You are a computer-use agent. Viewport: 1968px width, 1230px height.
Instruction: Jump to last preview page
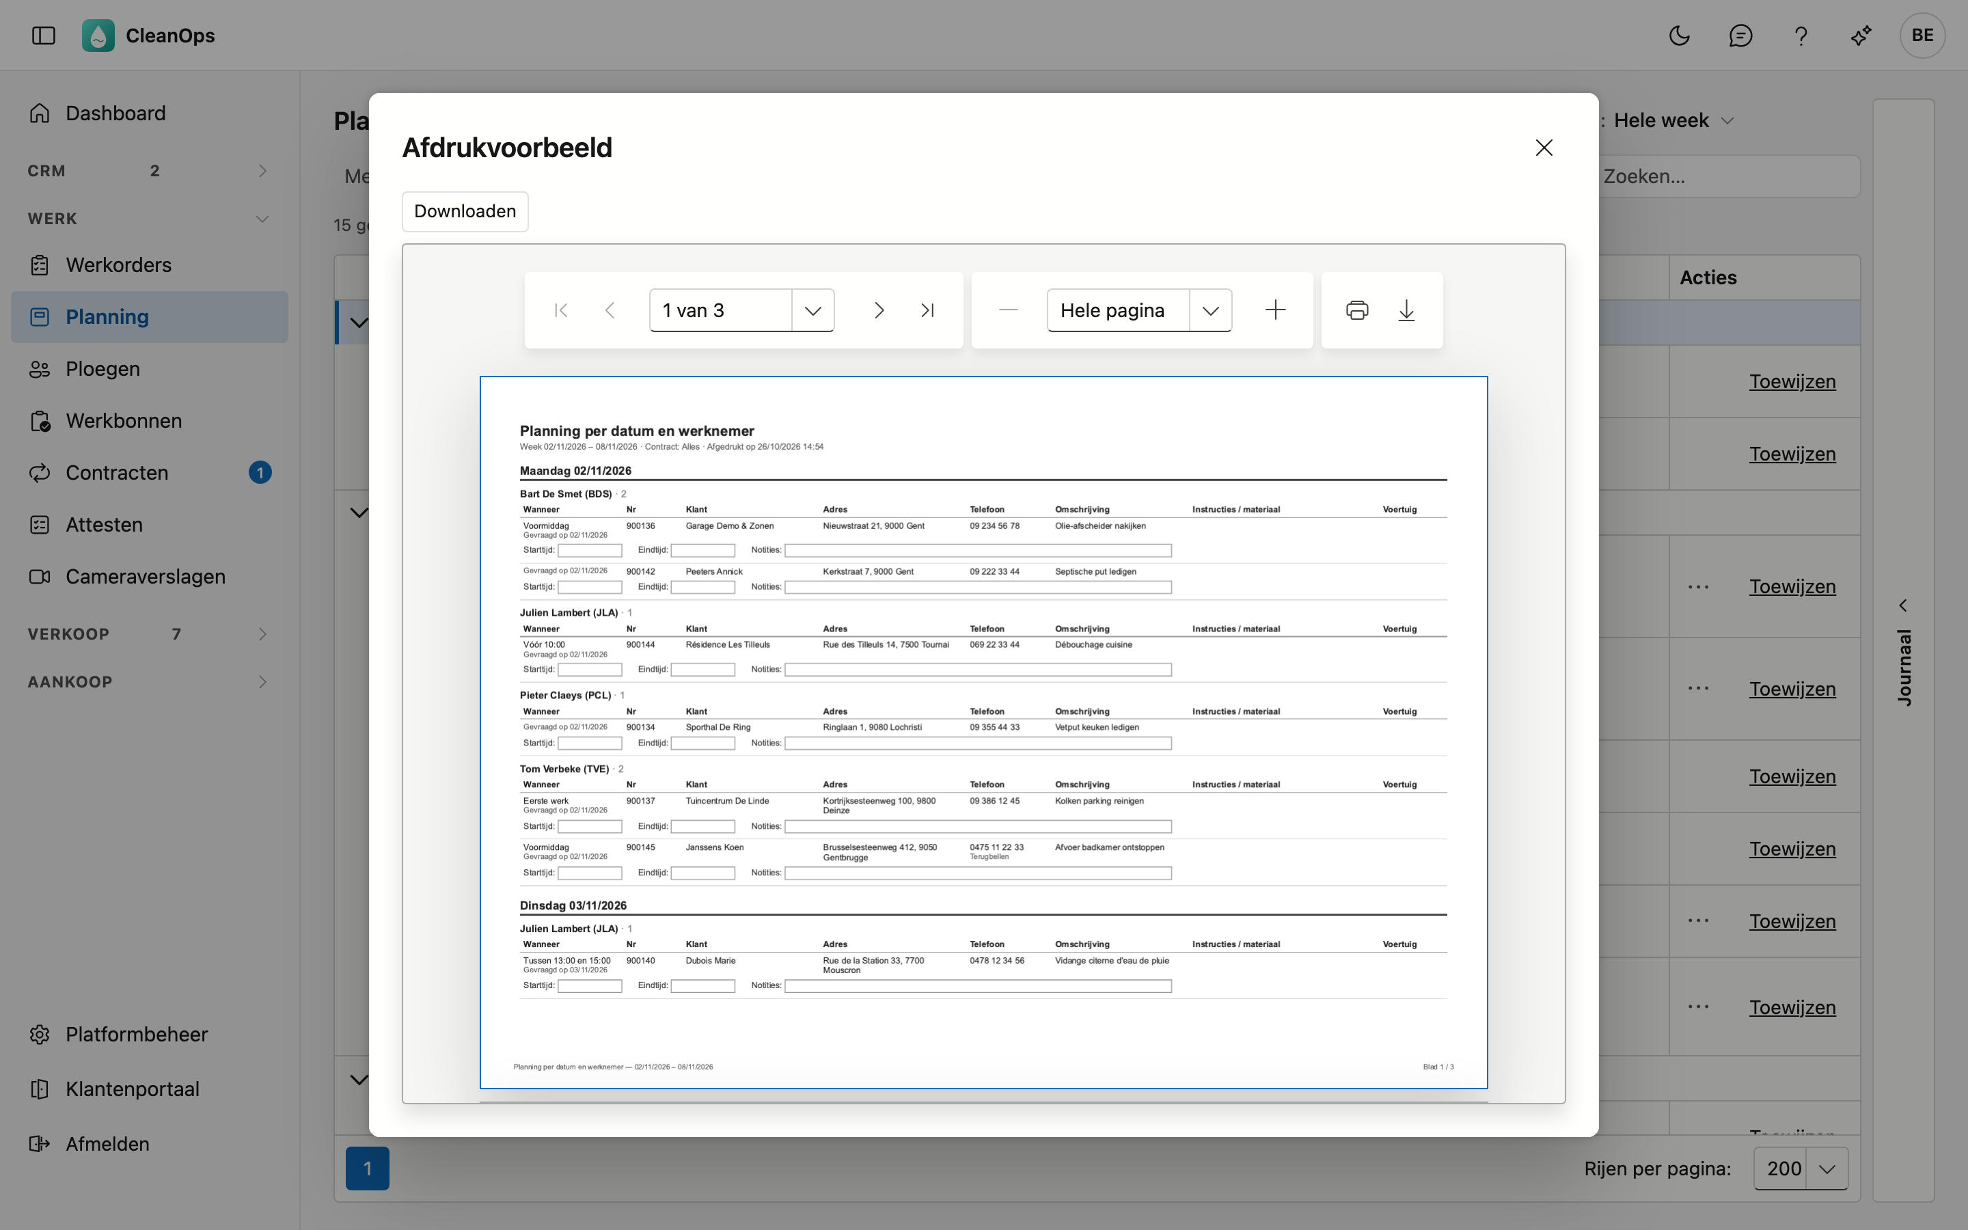tap(927, 310)
